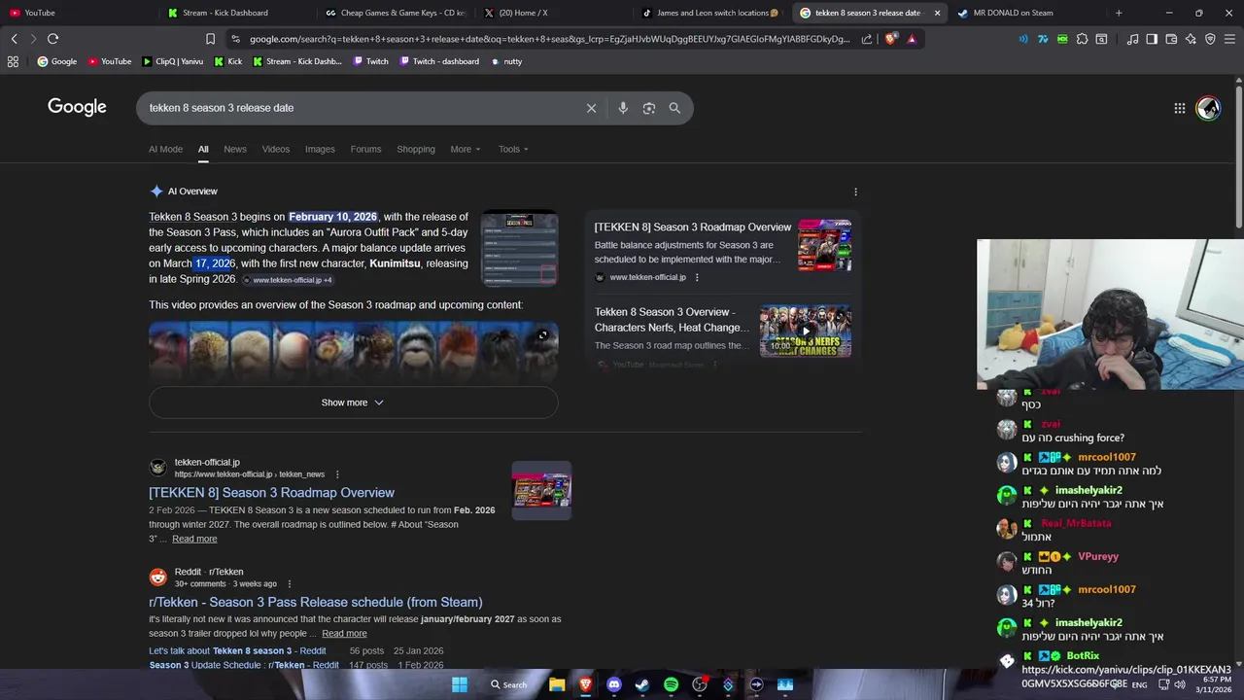Click the Windows Start button

[460, 684]
